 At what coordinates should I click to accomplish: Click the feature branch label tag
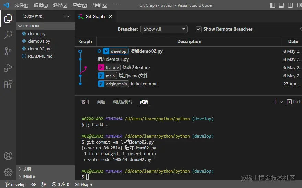[109, 68]
